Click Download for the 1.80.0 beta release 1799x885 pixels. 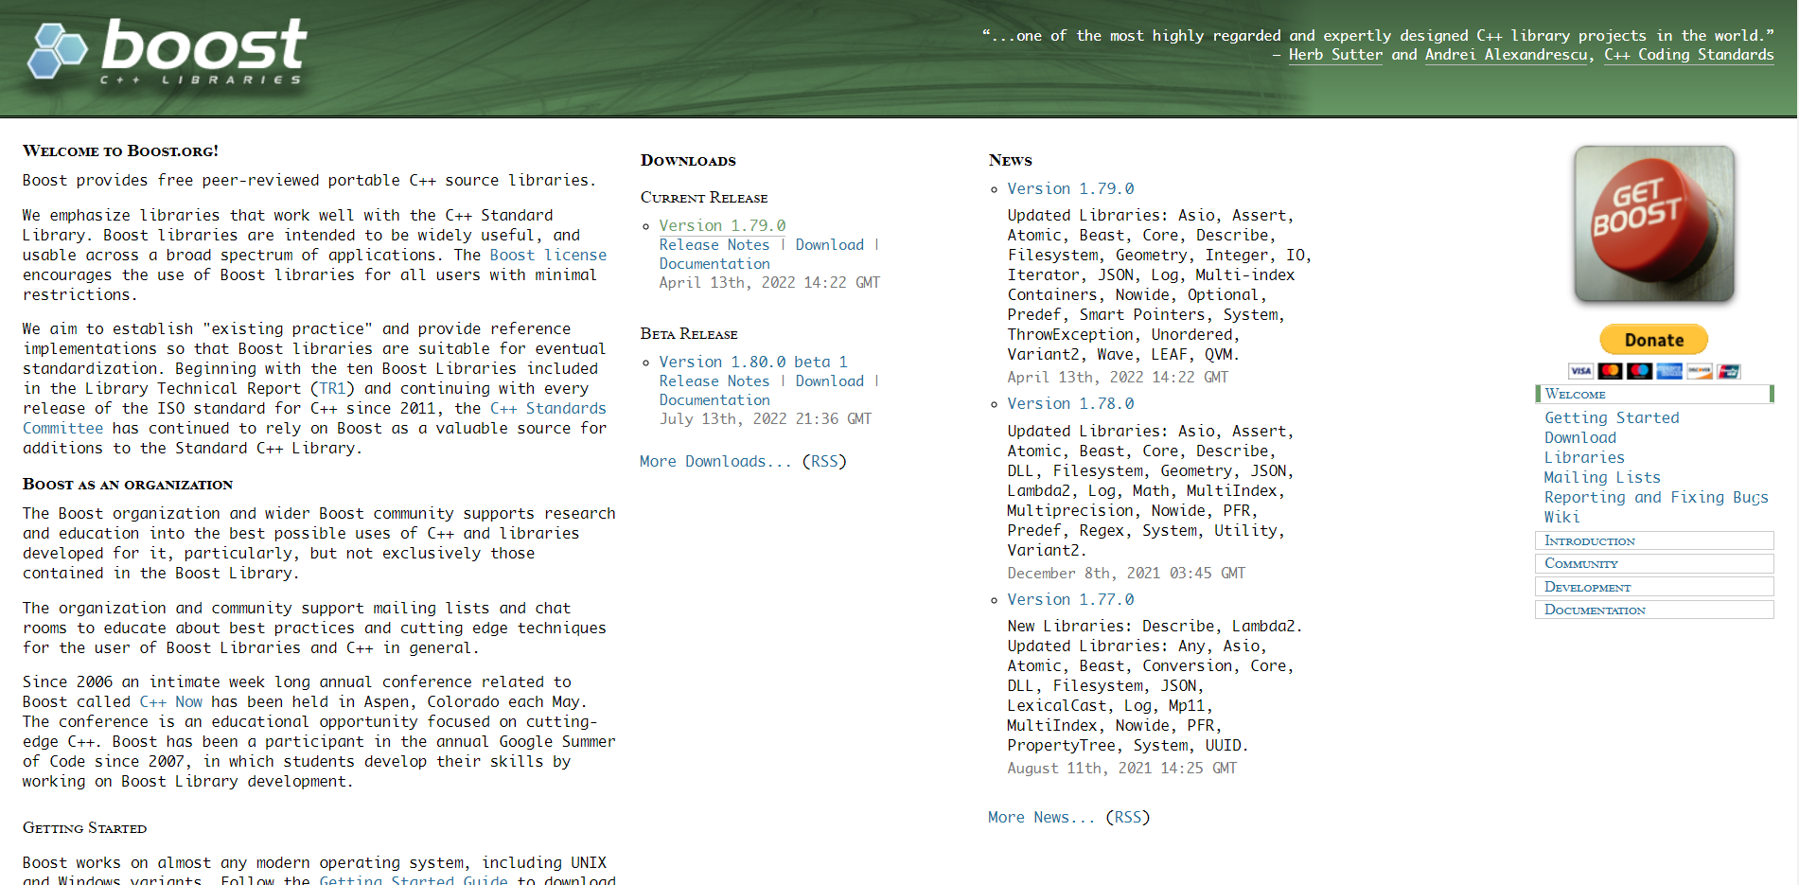pyautogui.click(x=830, y=381)
